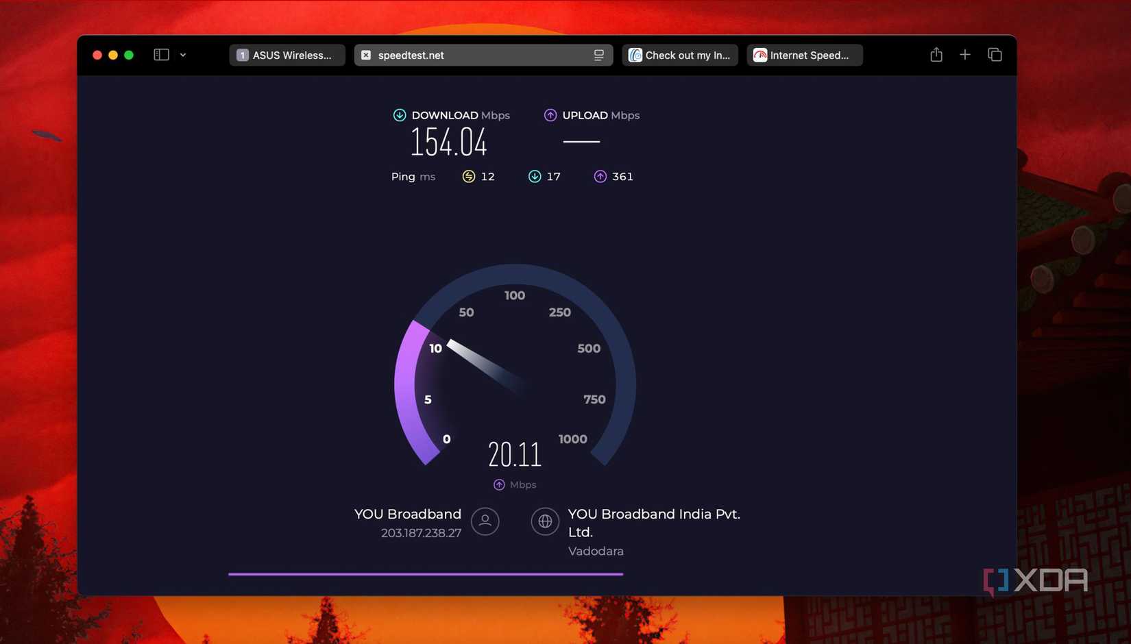Switch to the ASUS Wireless tab

[x=288, y=55]
